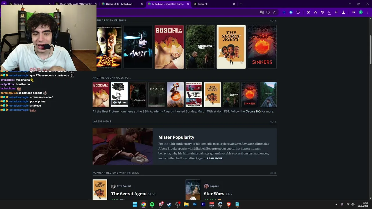
Task: Open the Chrome tab search dropdown arrow
Action: point(4,4)
